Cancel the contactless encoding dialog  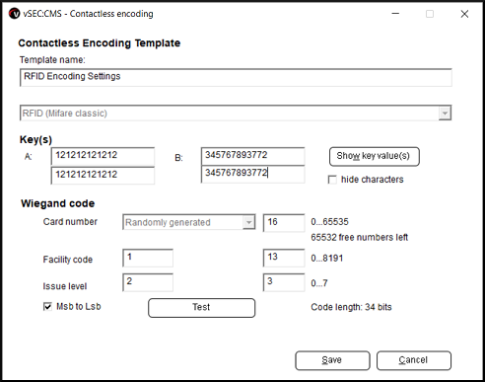(x=414, y=360)
